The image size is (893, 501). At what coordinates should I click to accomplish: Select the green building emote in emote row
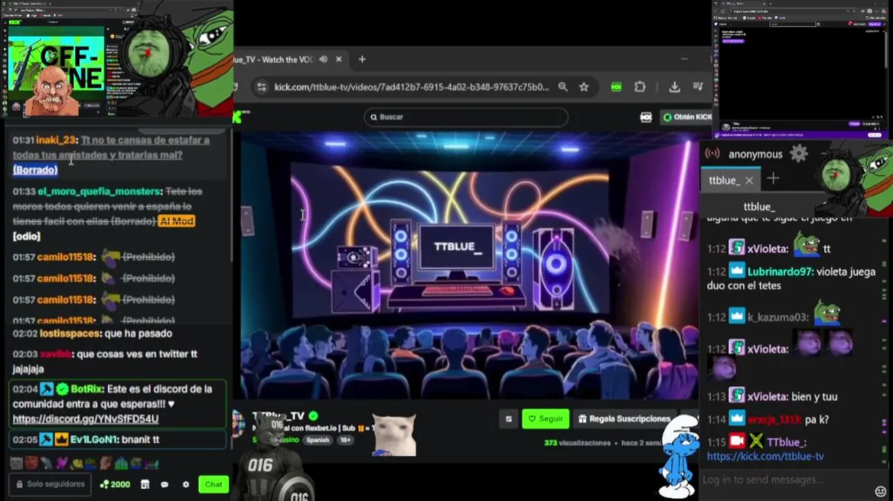120,463
